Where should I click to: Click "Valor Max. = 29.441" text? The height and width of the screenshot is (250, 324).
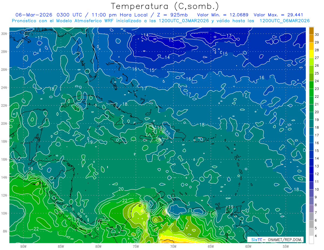click(x=279, y=15)
